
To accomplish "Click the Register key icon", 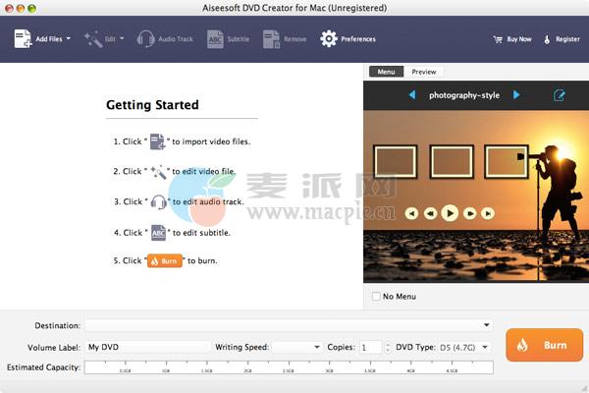I will (x=547, y=39).
